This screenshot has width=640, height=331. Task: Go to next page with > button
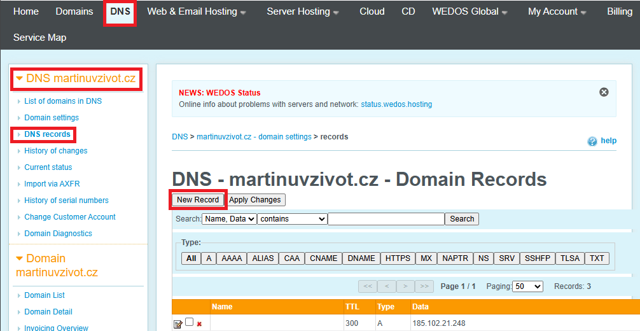pos(405,286)
